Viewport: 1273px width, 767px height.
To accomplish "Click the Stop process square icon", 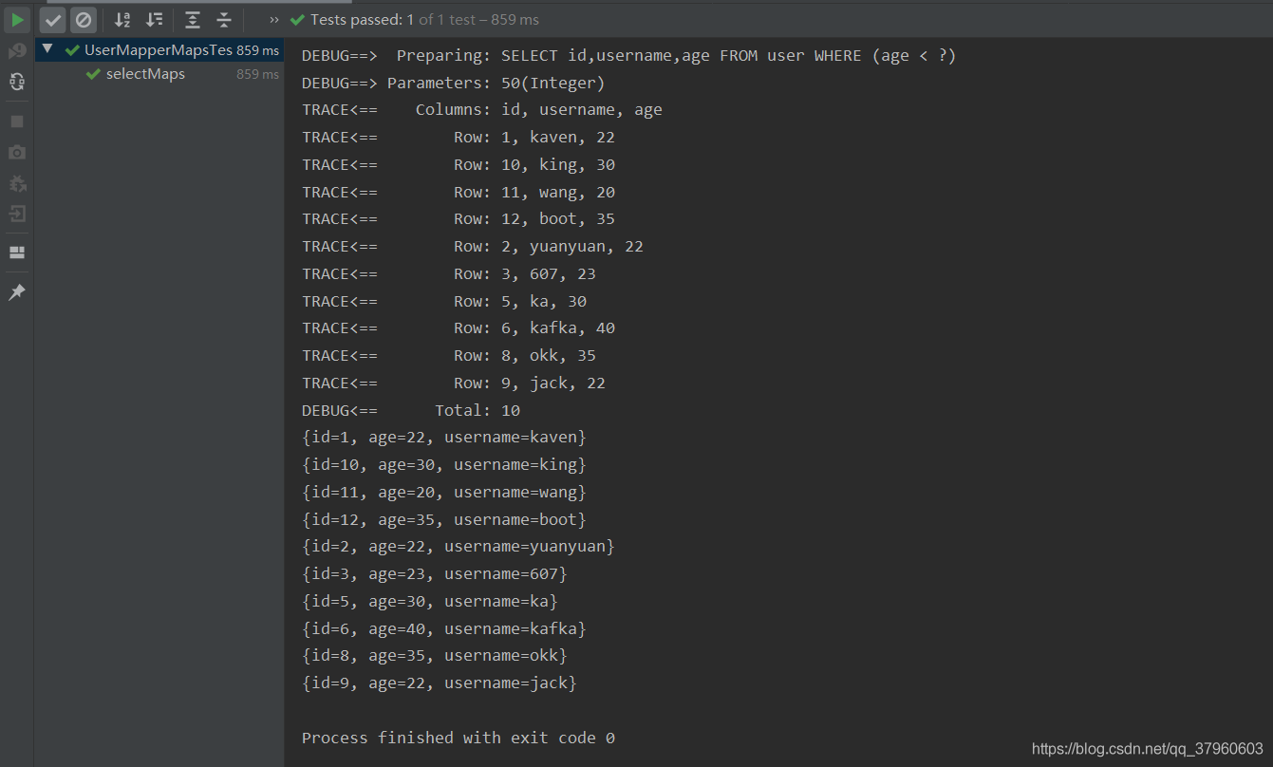I will 17,122.
